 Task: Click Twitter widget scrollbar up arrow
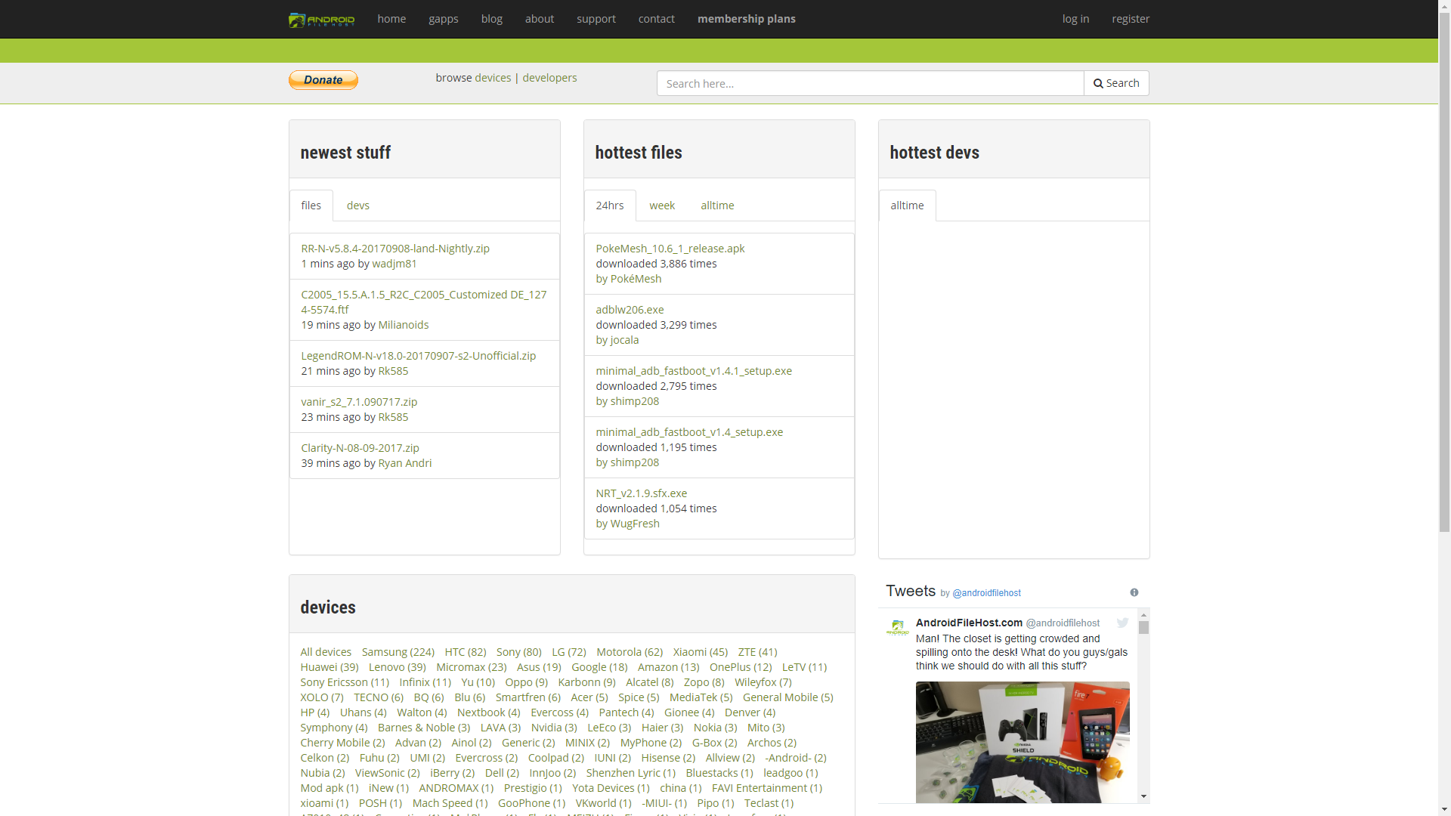pyautogui.click(x=1143, y=614)
